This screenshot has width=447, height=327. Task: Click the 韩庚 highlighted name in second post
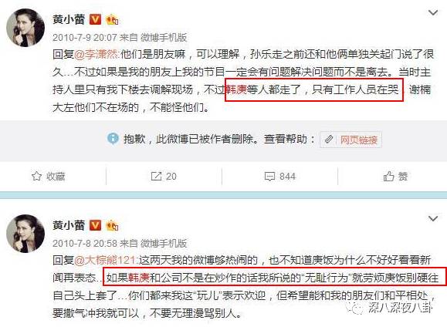point(139,278)
